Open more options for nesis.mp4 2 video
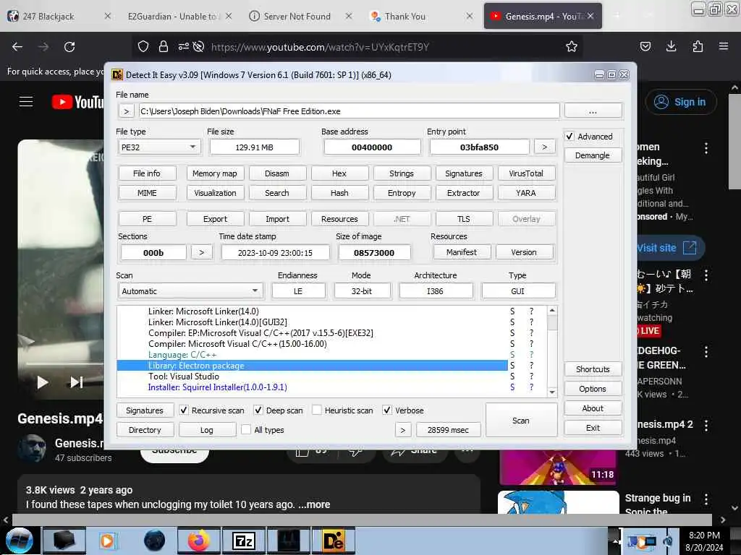This screenshot has height=555, width=741. pos(706,425)
